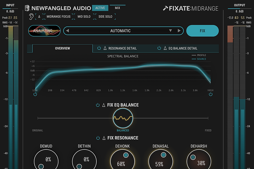Screen dimensions: 254x169
Task: Enable Midrange Focus
Action: pyautogui.click(x=59, y=17)
